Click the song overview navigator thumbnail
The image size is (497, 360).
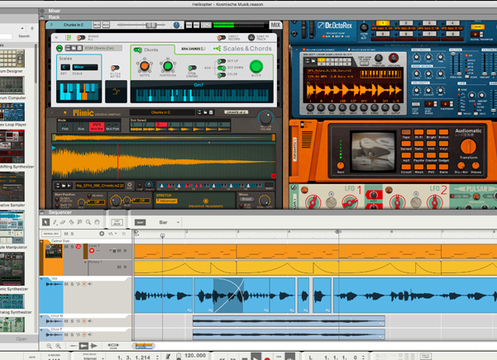click(144, 346)
